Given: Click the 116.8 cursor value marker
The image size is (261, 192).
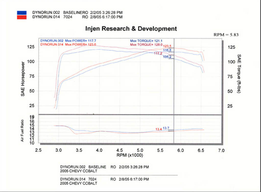Looking at the screenshot, I should [x=167, y=50].
